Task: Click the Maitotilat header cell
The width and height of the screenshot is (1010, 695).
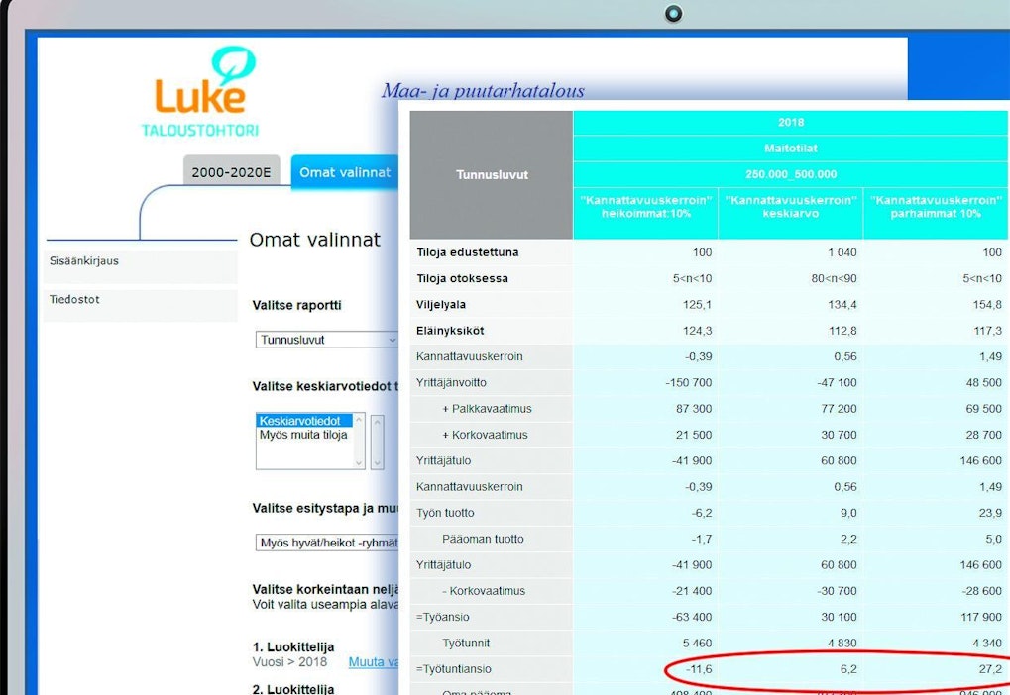Action: 790,149
